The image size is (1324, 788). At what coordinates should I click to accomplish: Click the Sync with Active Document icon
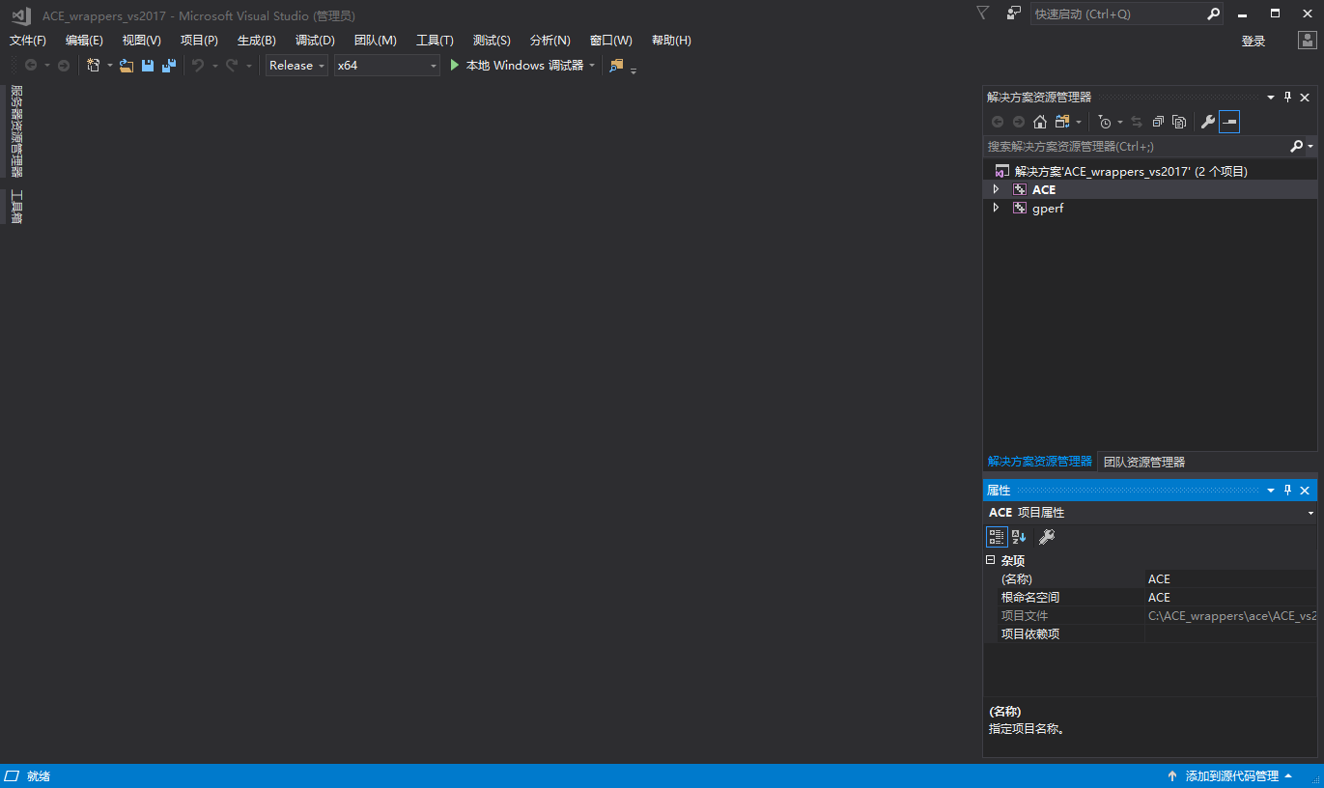[x=1137, y=122]
